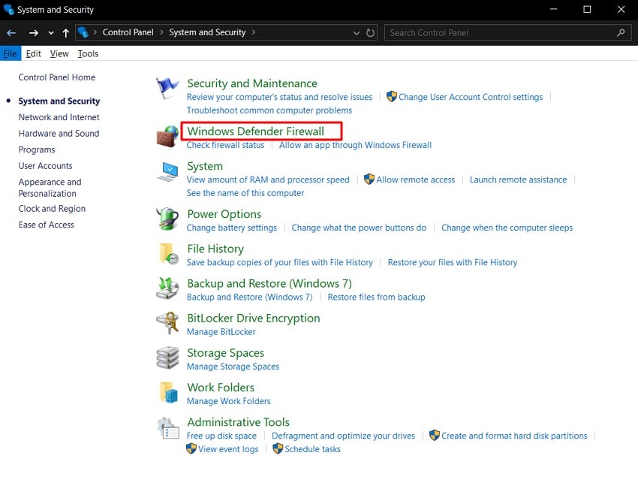
Task: Click Manage Work Folders
Action: click(229, 401)
